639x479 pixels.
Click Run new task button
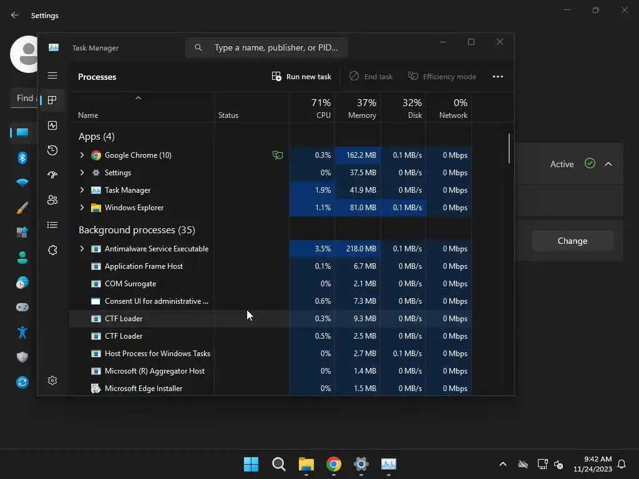point(301,77)
